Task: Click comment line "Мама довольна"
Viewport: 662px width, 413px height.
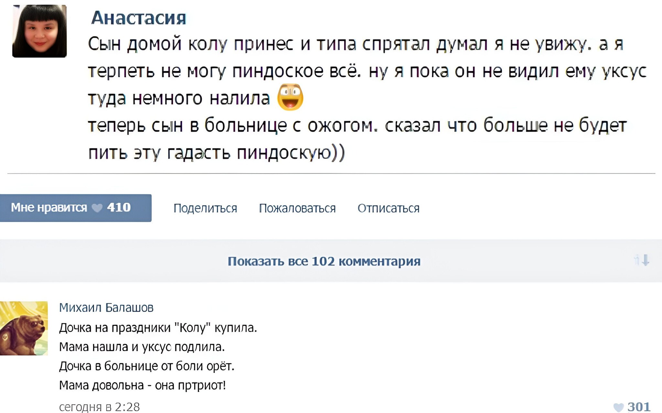Action: coord(143,385)
